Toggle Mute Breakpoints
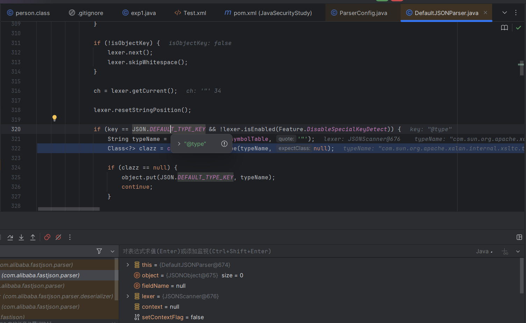Viewport: 526px width, 323px height. click(58, 237)
